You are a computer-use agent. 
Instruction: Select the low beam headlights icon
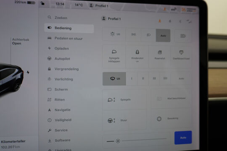pyautogui.click(x=148, y=35)
